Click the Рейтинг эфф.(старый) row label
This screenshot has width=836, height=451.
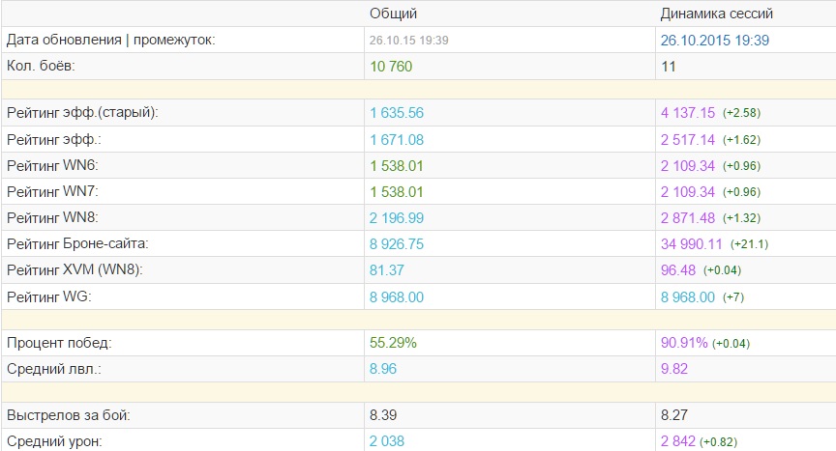[81, 113]
